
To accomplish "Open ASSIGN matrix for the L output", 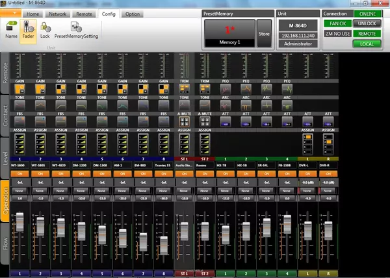I will 307,144.
